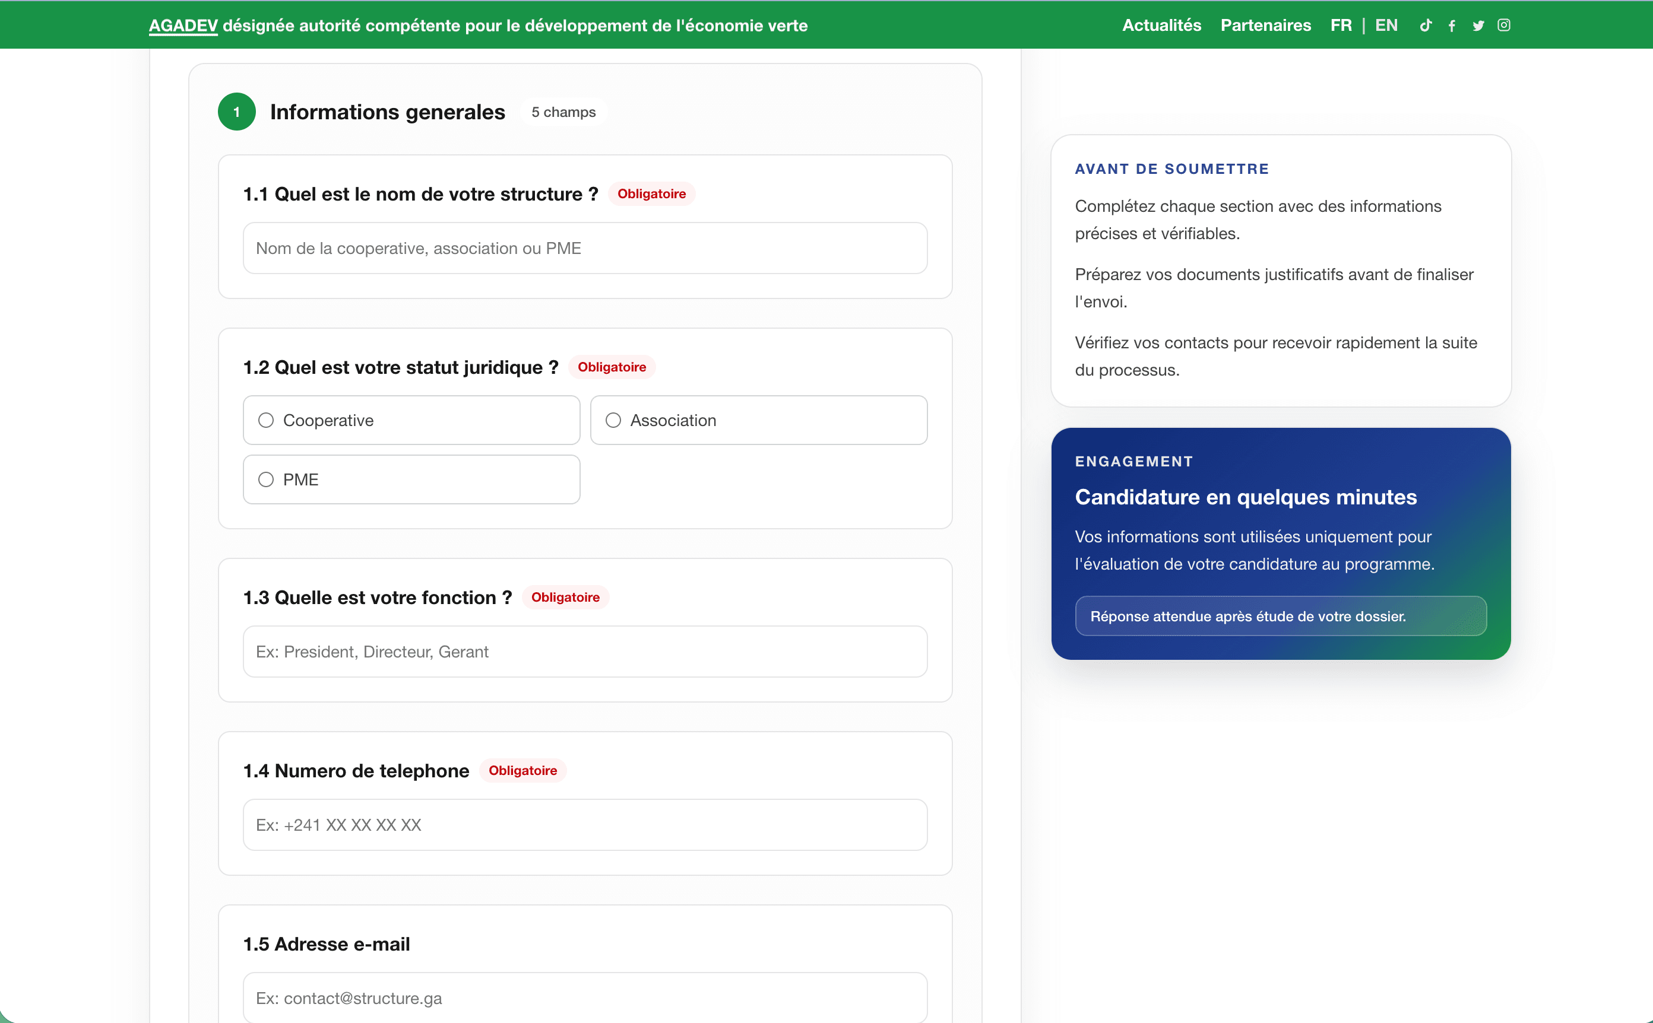
Task: Switch language to FR
Action: pyautogui.click(x=1341, y=25)
